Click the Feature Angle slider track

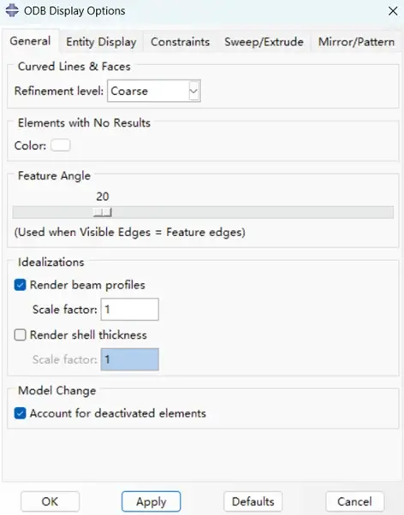(203, 212)
